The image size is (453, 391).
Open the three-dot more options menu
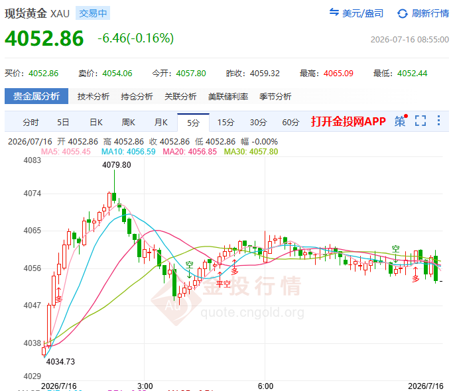coord(438,121)
